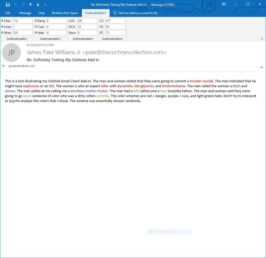The height and width of the screenshot is (258, 266).
Task: Open the McAfee Anti-Spam tab
Action: click(x=65, y=13)
